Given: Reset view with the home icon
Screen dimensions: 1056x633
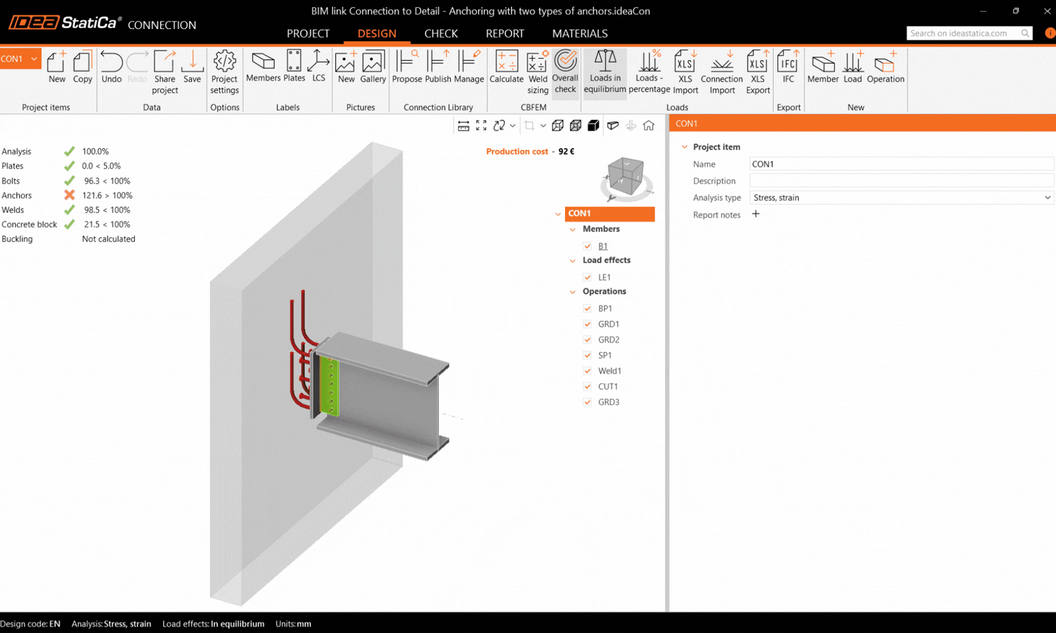Looking at the screenshot, I should point(649,125).
